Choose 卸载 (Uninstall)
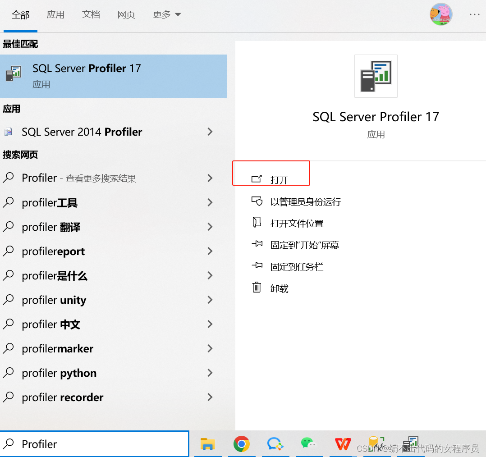The width and height of the screenshot is (486, 457). (x=279, y=288)
